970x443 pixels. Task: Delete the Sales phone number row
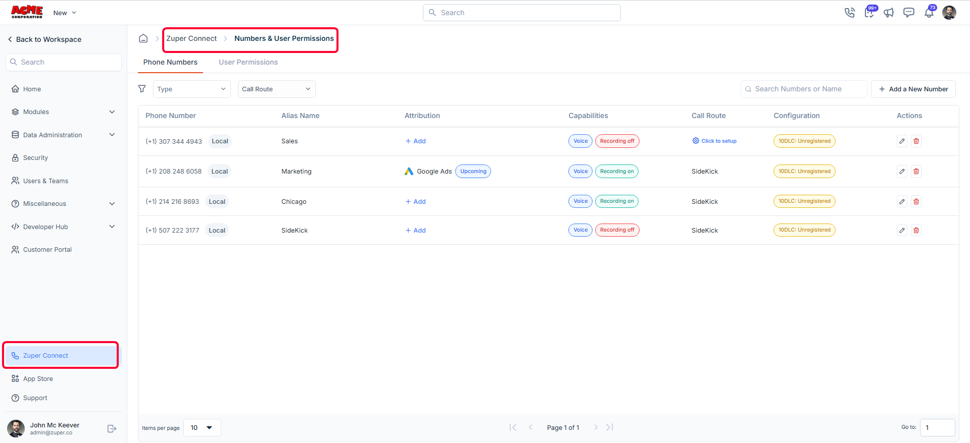[916, 141]
